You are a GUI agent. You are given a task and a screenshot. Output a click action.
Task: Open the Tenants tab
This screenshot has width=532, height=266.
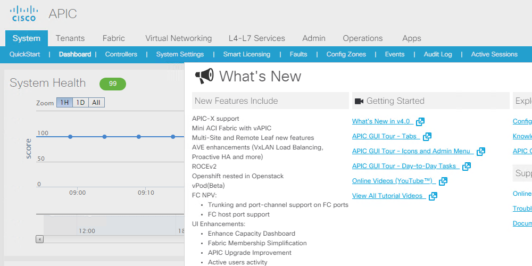[x=70, y=38]
